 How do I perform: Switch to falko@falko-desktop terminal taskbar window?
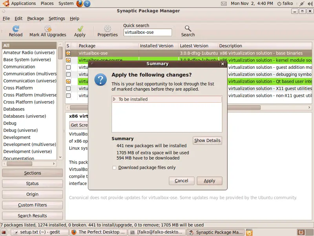coord(157,232)
